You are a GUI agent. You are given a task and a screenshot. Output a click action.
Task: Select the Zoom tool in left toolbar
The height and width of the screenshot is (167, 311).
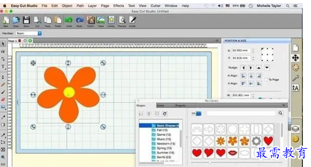point(3,157)
